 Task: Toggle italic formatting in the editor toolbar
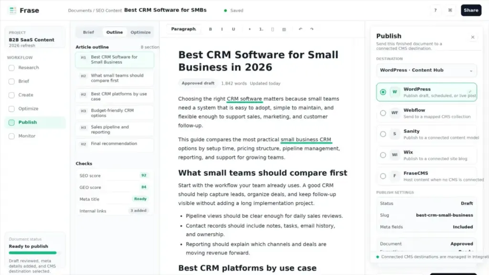coord(222,29)
